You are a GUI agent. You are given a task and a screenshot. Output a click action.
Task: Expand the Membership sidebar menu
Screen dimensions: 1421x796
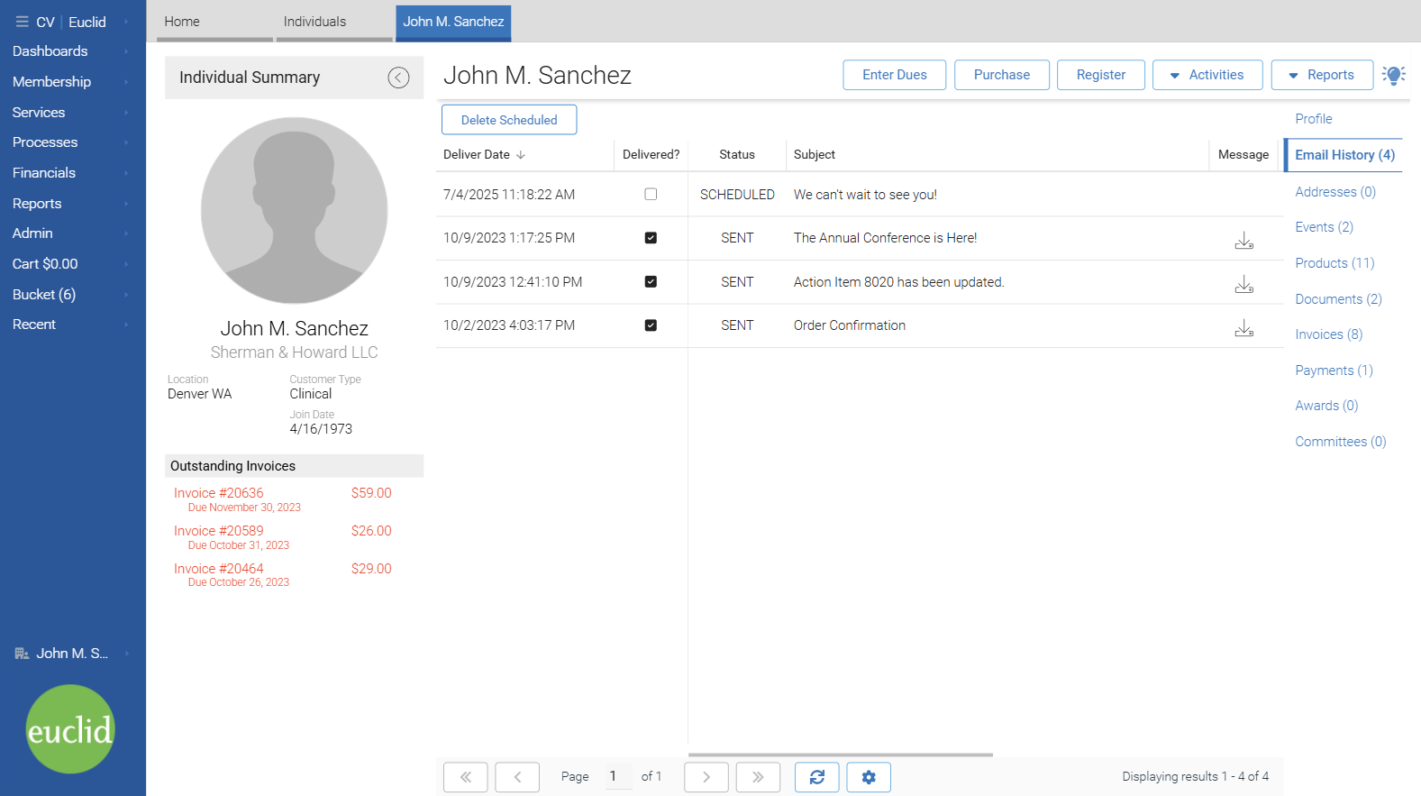tap(70, 82)
